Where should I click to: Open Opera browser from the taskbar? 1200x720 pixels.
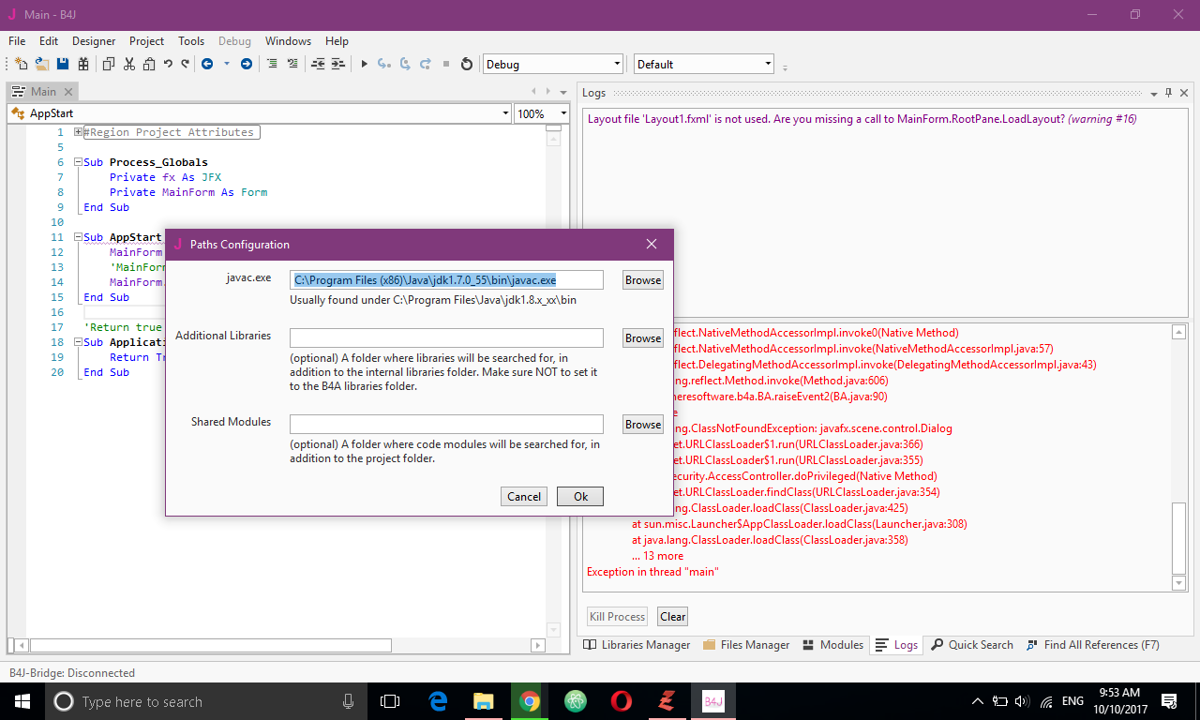(x=622, y=701)
